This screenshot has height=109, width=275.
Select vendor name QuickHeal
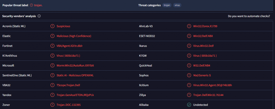146,65
